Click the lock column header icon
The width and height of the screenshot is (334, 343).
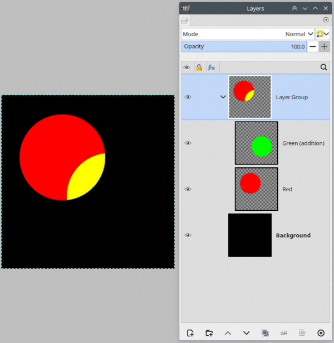tap(199, 67)
